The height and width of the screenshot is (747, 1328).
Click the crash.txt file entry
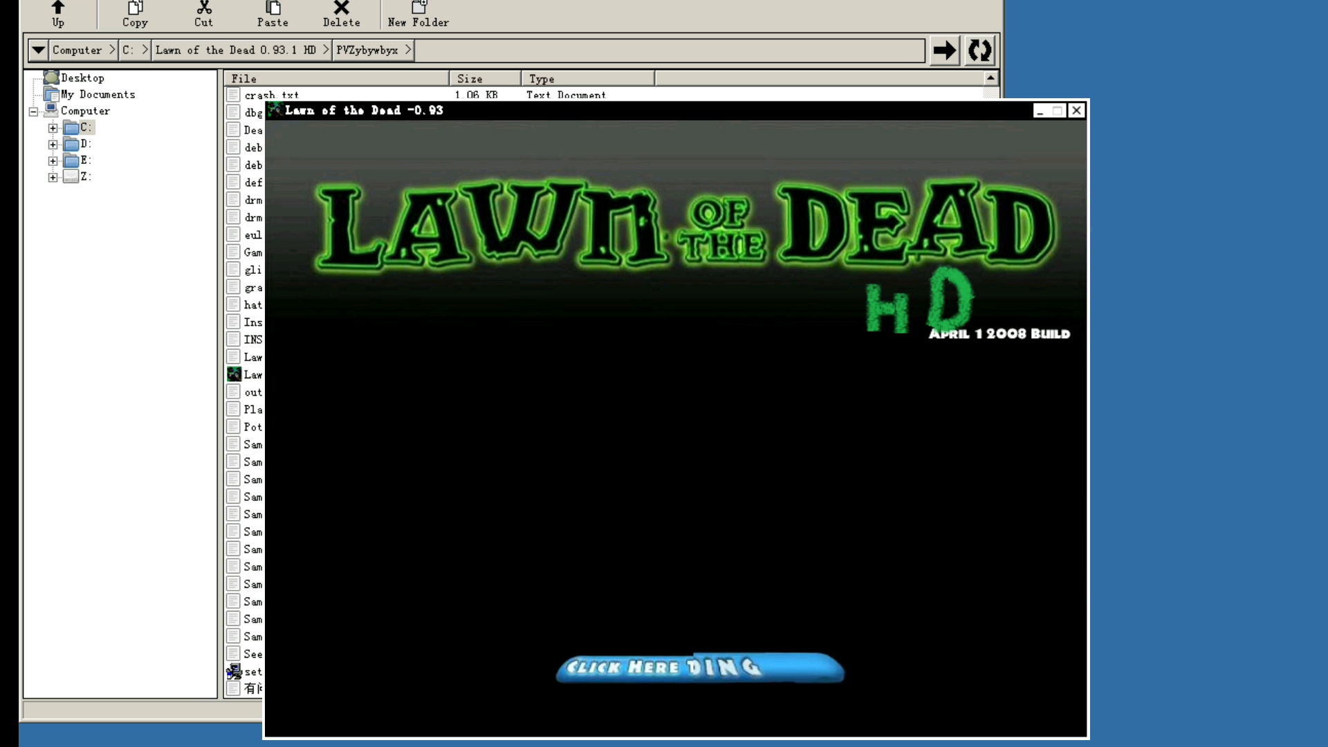tap(271, 95)
